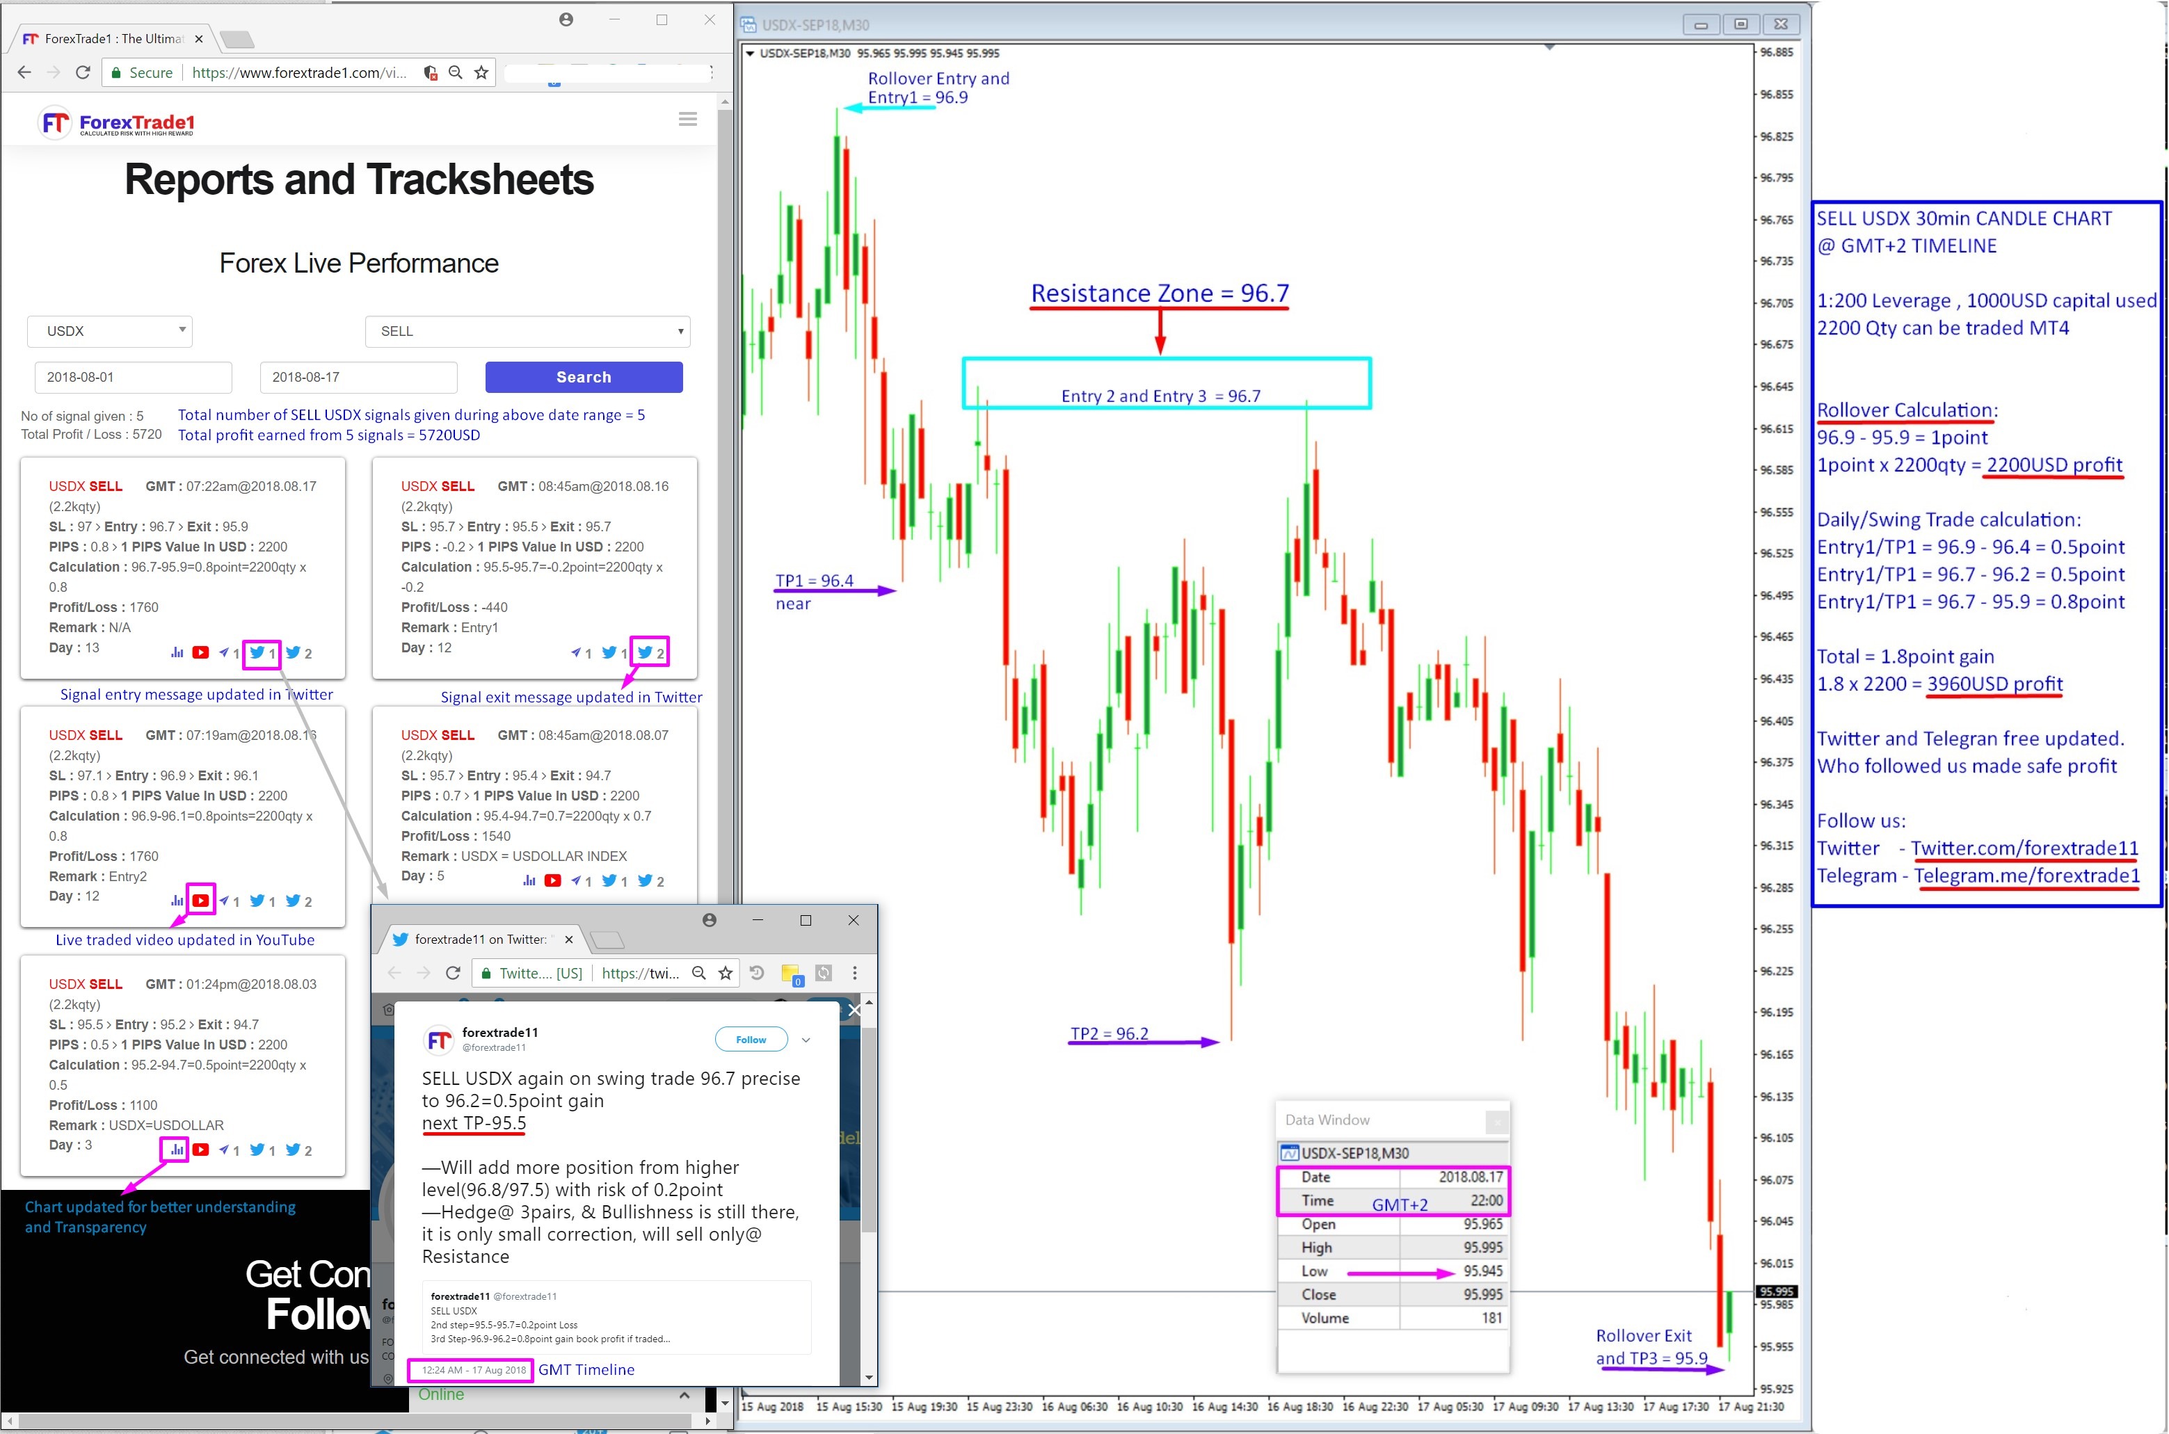The width and height of the screenshot is (2169, 1434).
Task: Click the current price label 95.995 on price axis
Action: click(1777, 1292)
